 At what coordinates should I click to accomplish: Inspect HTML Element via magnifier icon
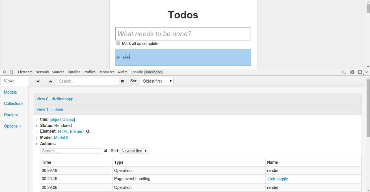(88, 131)
